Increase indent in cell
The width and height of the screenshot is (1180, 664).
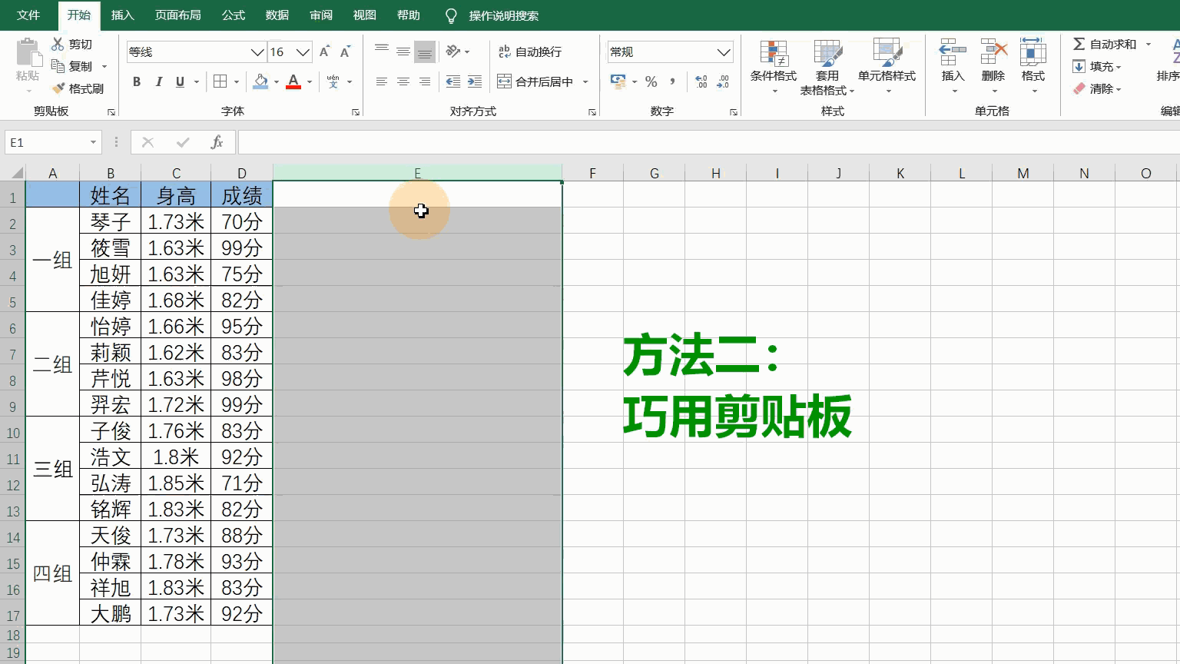475,81
